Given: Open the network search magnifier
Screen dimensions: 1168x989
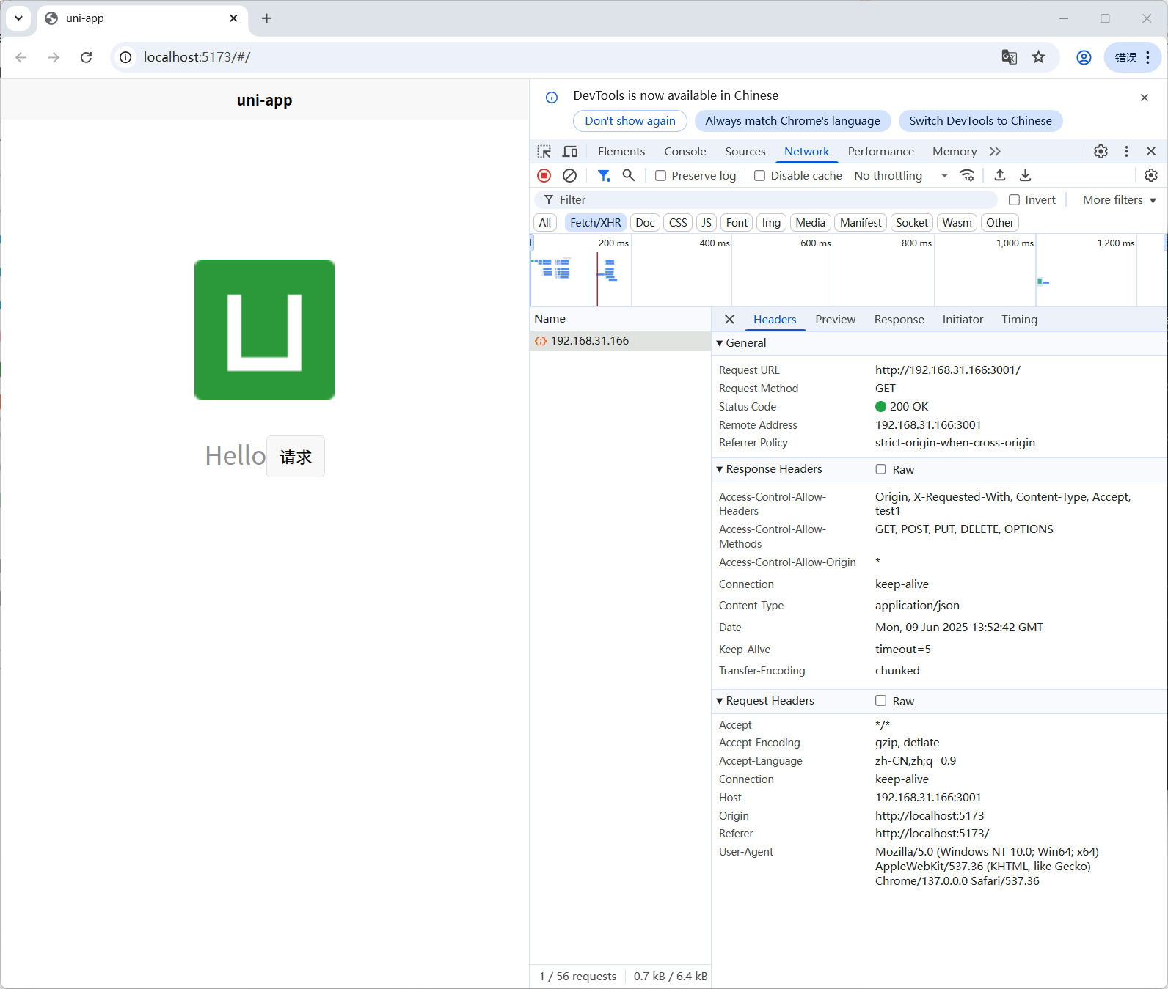Looking at the screenshot, I should coord(629,176).
